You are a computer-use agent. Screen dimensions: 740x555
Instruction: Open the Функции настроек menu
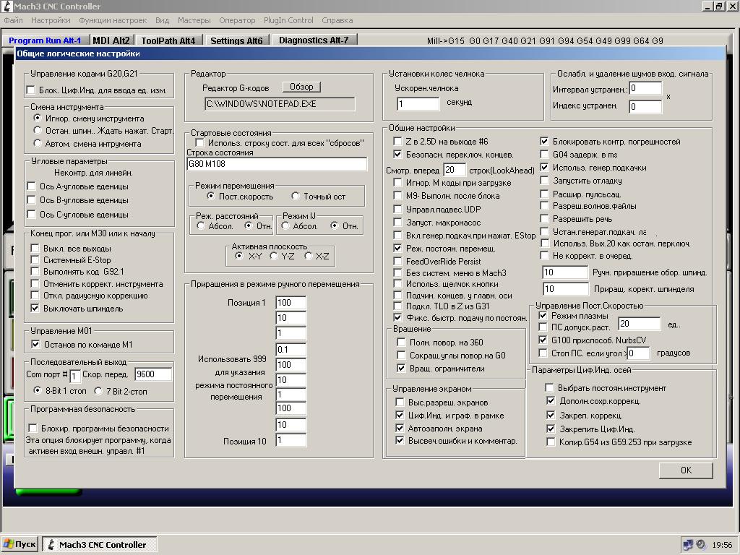[113, 20]
